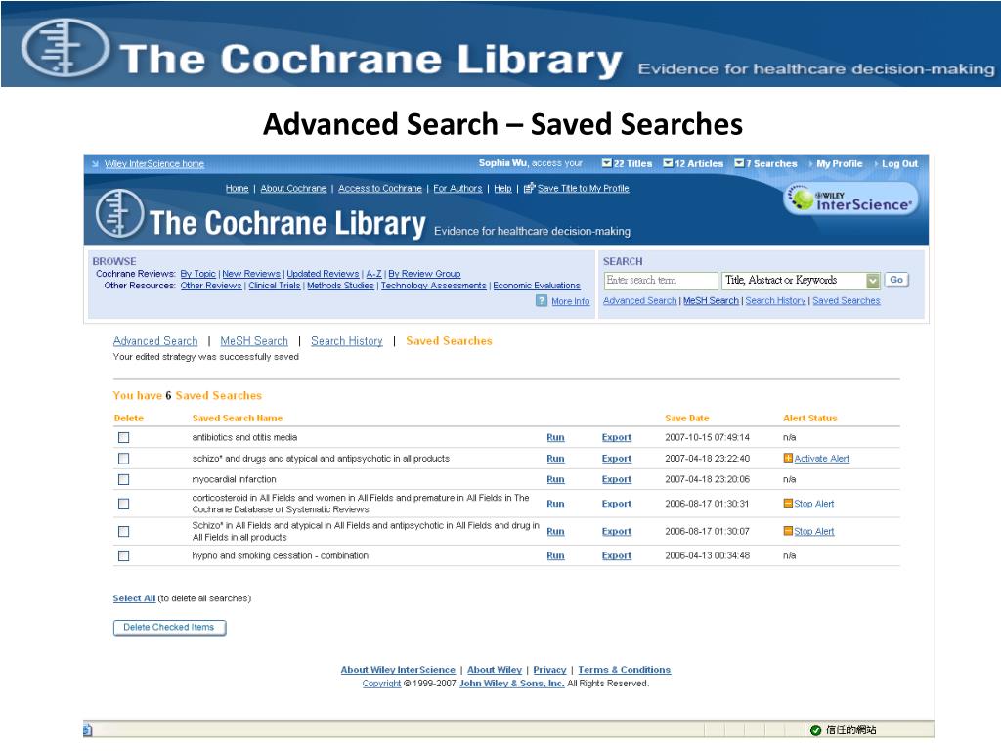This screenshot has width=1001, height=751.
Task: Open Economic Evaluations link
Action: coord(537,286)
